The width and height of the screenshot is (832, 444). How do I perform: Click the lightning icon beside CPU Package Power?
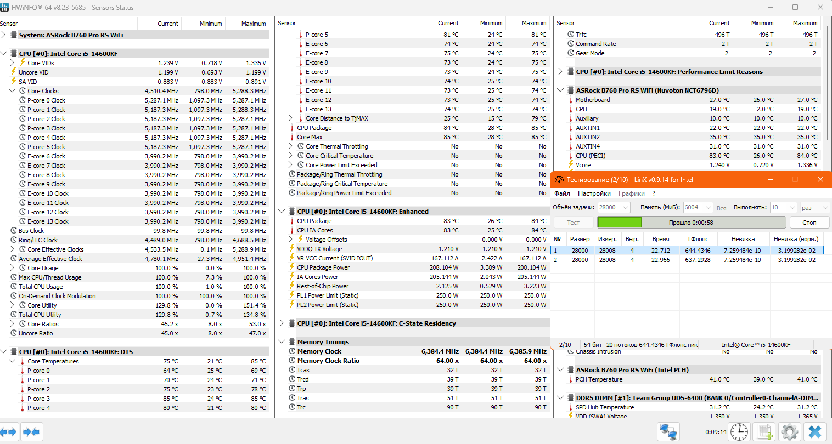(x=292, y=267)
